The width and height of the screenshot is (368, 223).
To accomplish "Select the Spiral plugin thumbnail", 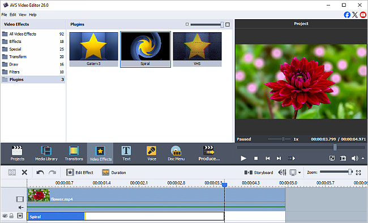I will 146,49.
